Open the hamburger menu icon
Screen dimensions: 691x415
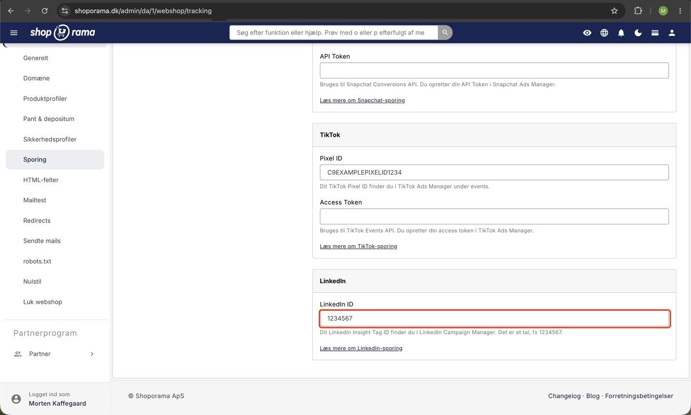click(x=14, y=33)
